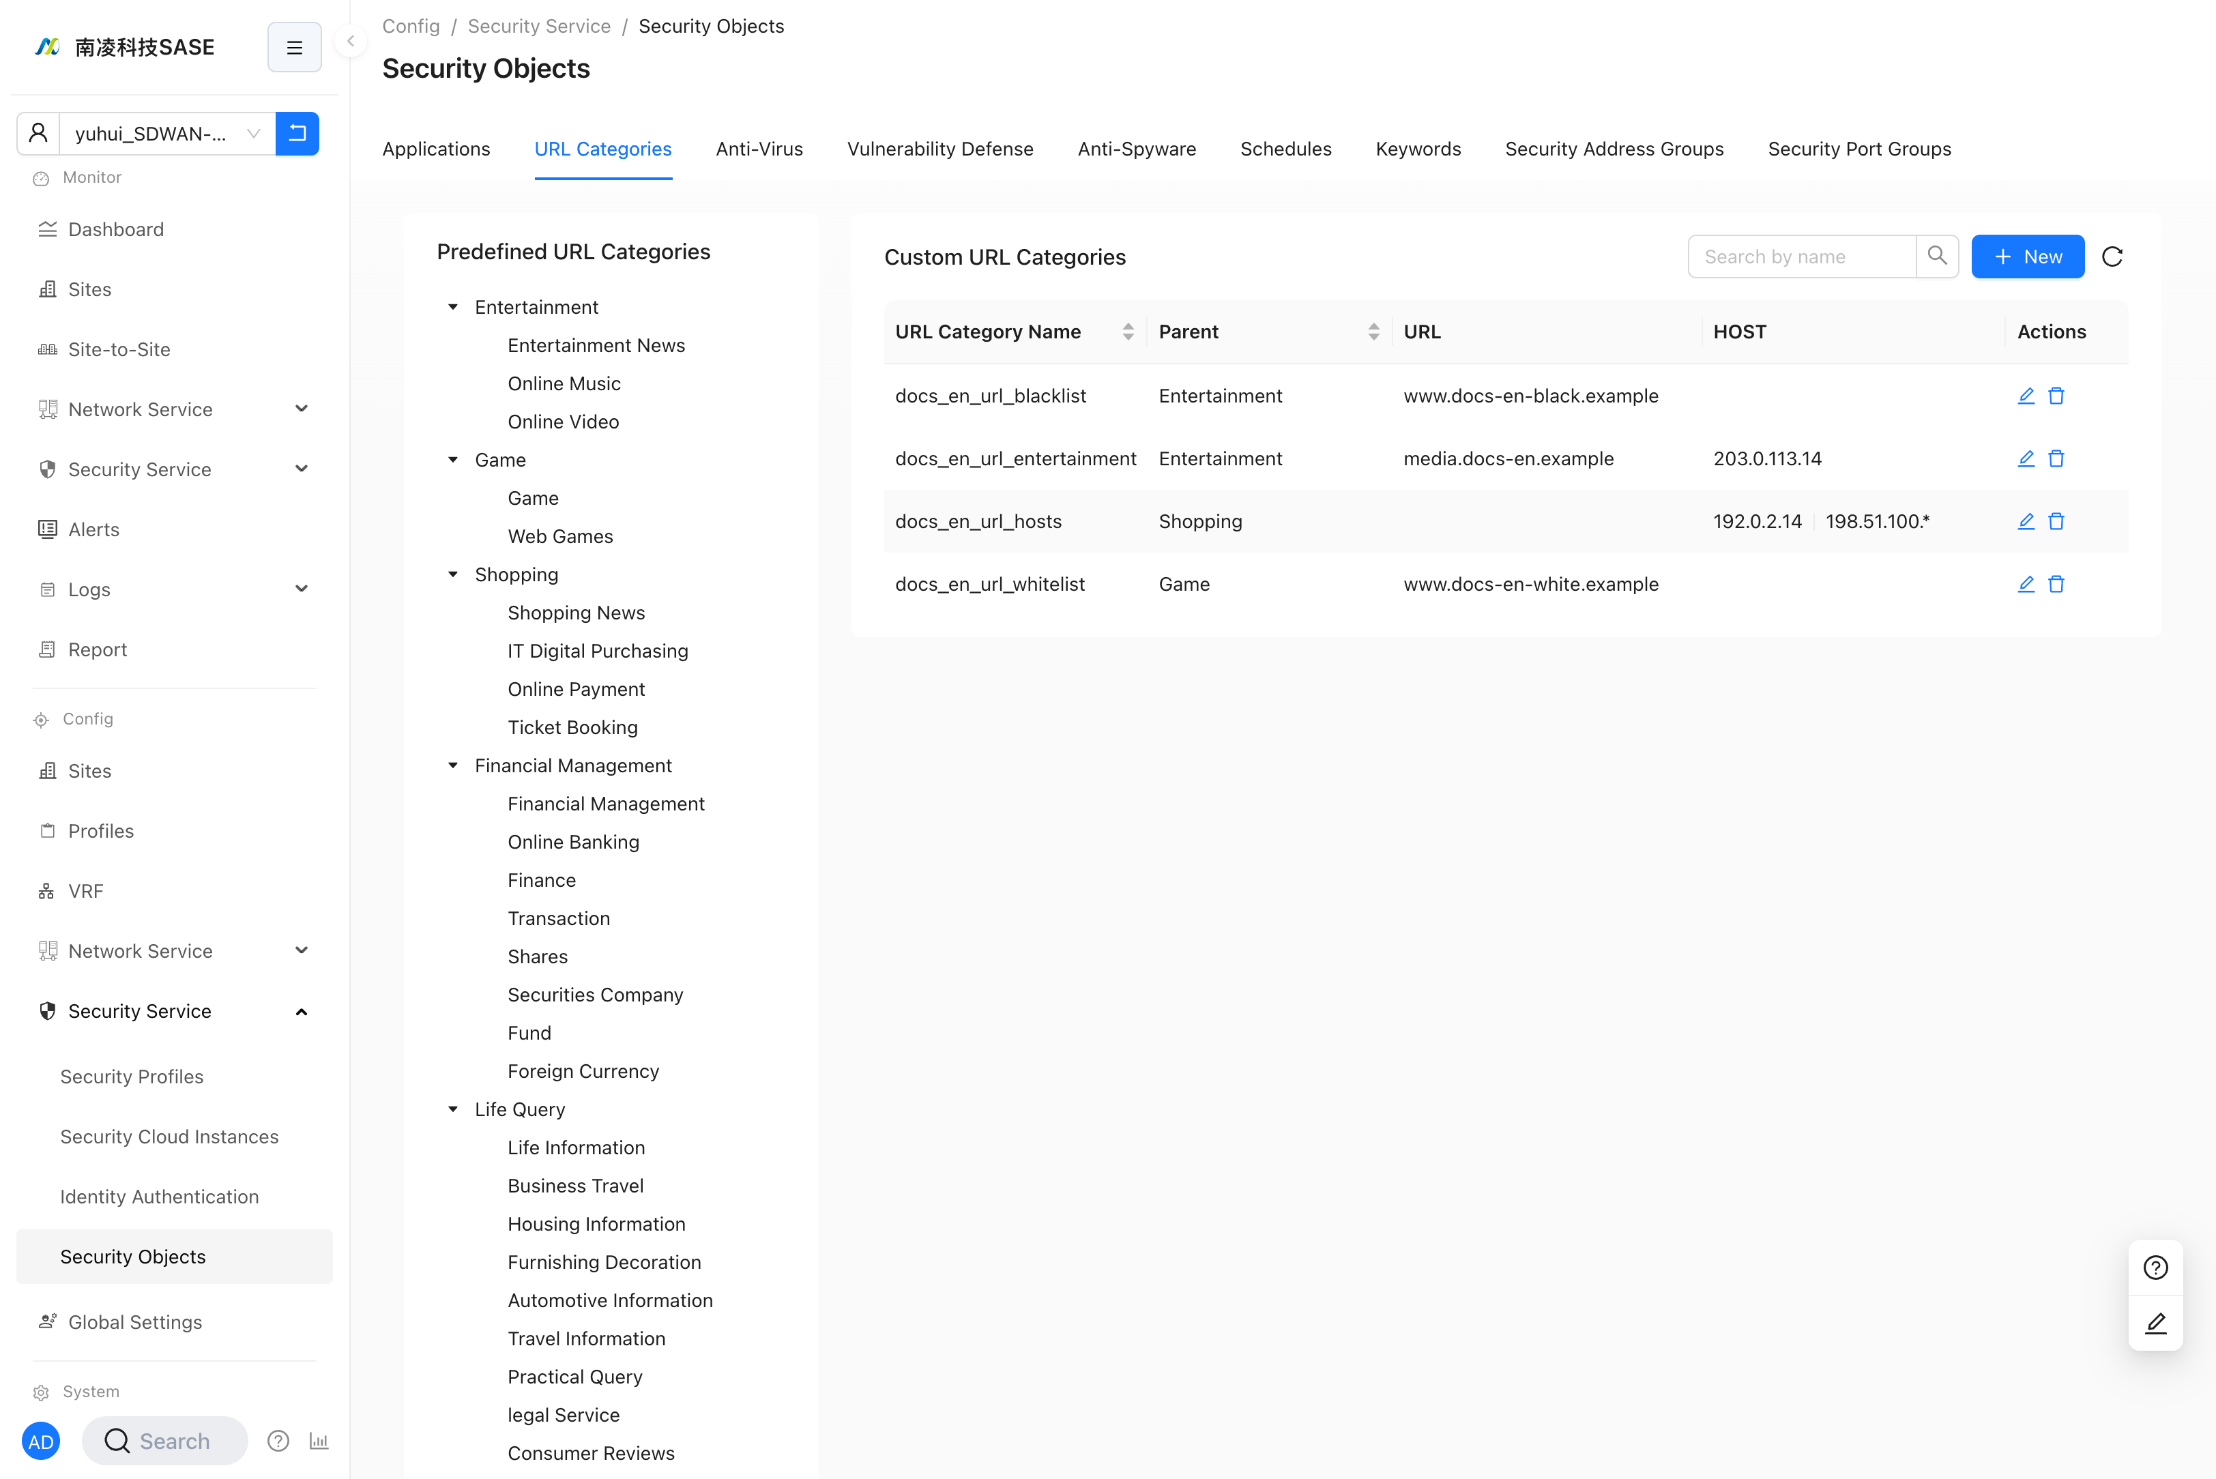This screenshot has height=1479, width=2216.
Task: Switch to the Applications tab
Action: pyautogui.click(x=436, y=149)
